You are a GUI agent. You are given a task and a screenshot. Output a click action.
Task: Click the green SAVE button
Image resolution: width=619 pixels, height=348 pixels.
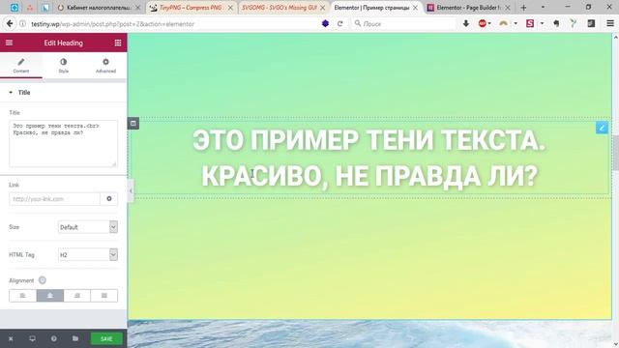pyautogui.click(x=106, y=338)
